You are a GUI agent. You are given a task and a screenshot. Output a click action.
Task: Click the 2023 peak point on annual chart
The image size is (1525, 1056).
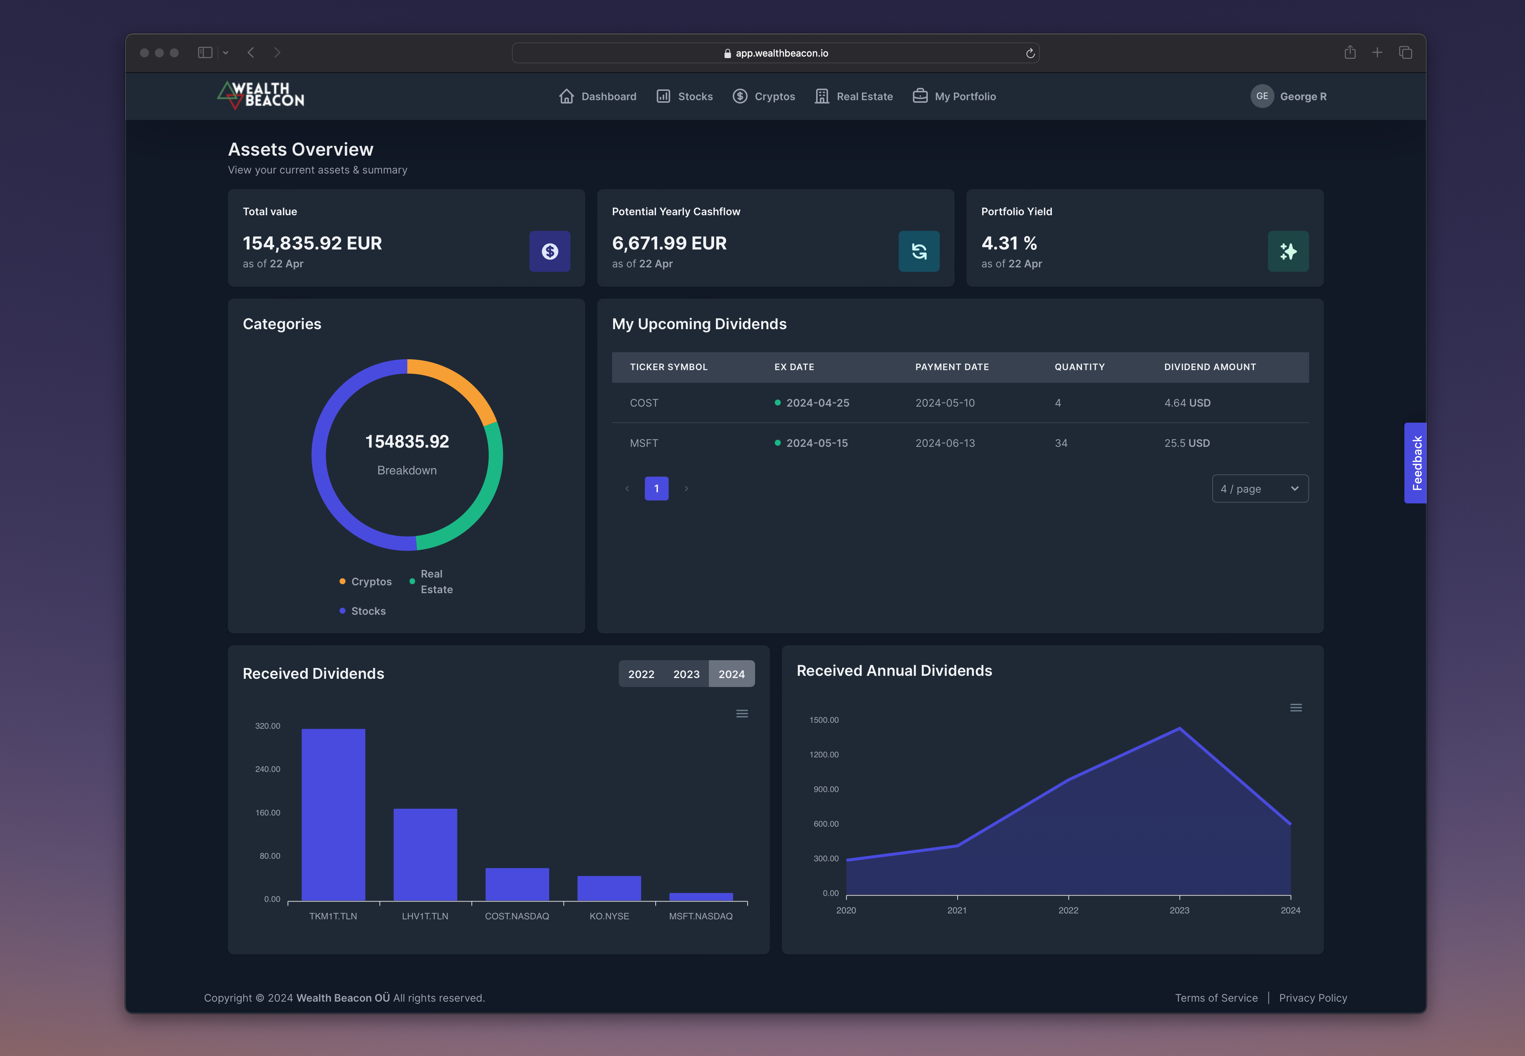(1179, 728)
